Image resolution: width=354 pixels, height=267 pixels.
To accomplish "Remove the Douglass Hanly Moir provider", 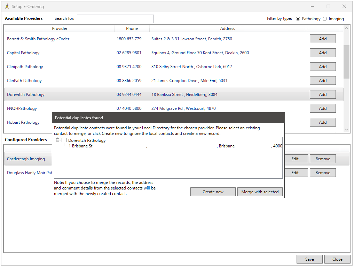I will point(323,173).
